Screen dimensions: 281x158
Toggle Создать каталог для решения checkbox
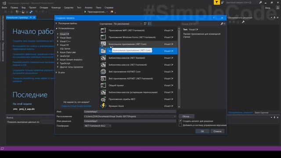coord(180,121)
